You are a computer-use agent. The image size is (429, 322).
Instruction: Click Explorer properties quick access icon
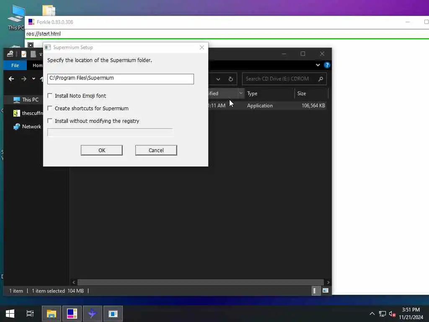tap(24, 54)
